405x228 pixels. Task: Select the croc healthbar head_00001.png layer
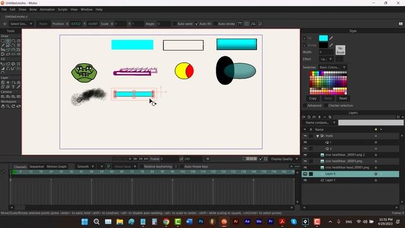(x=350, y=167)
